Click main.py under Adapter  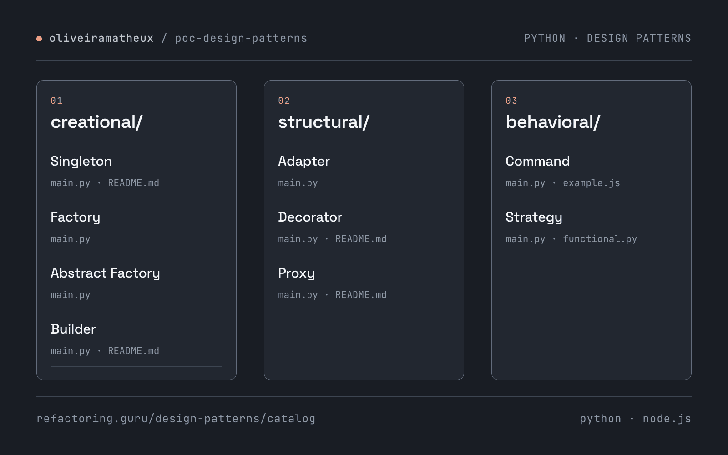click(x=298, y=183)
